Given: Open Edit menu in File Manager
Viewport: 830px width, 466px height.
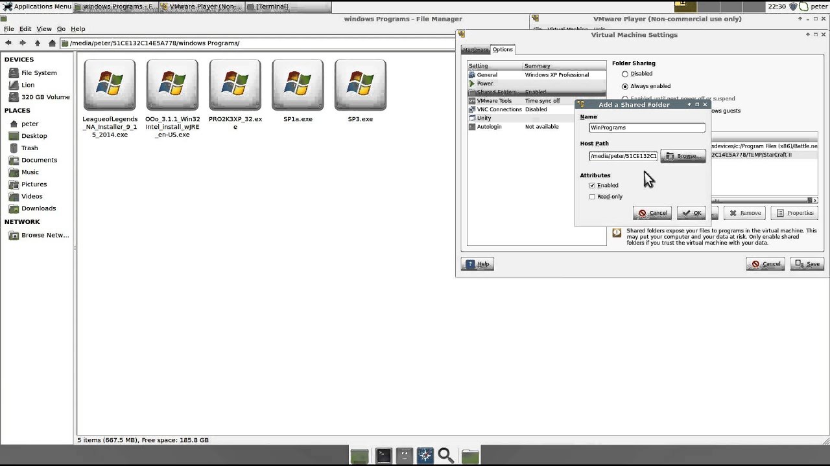Looking at the screenshot, I should click(x=25, y=29).
